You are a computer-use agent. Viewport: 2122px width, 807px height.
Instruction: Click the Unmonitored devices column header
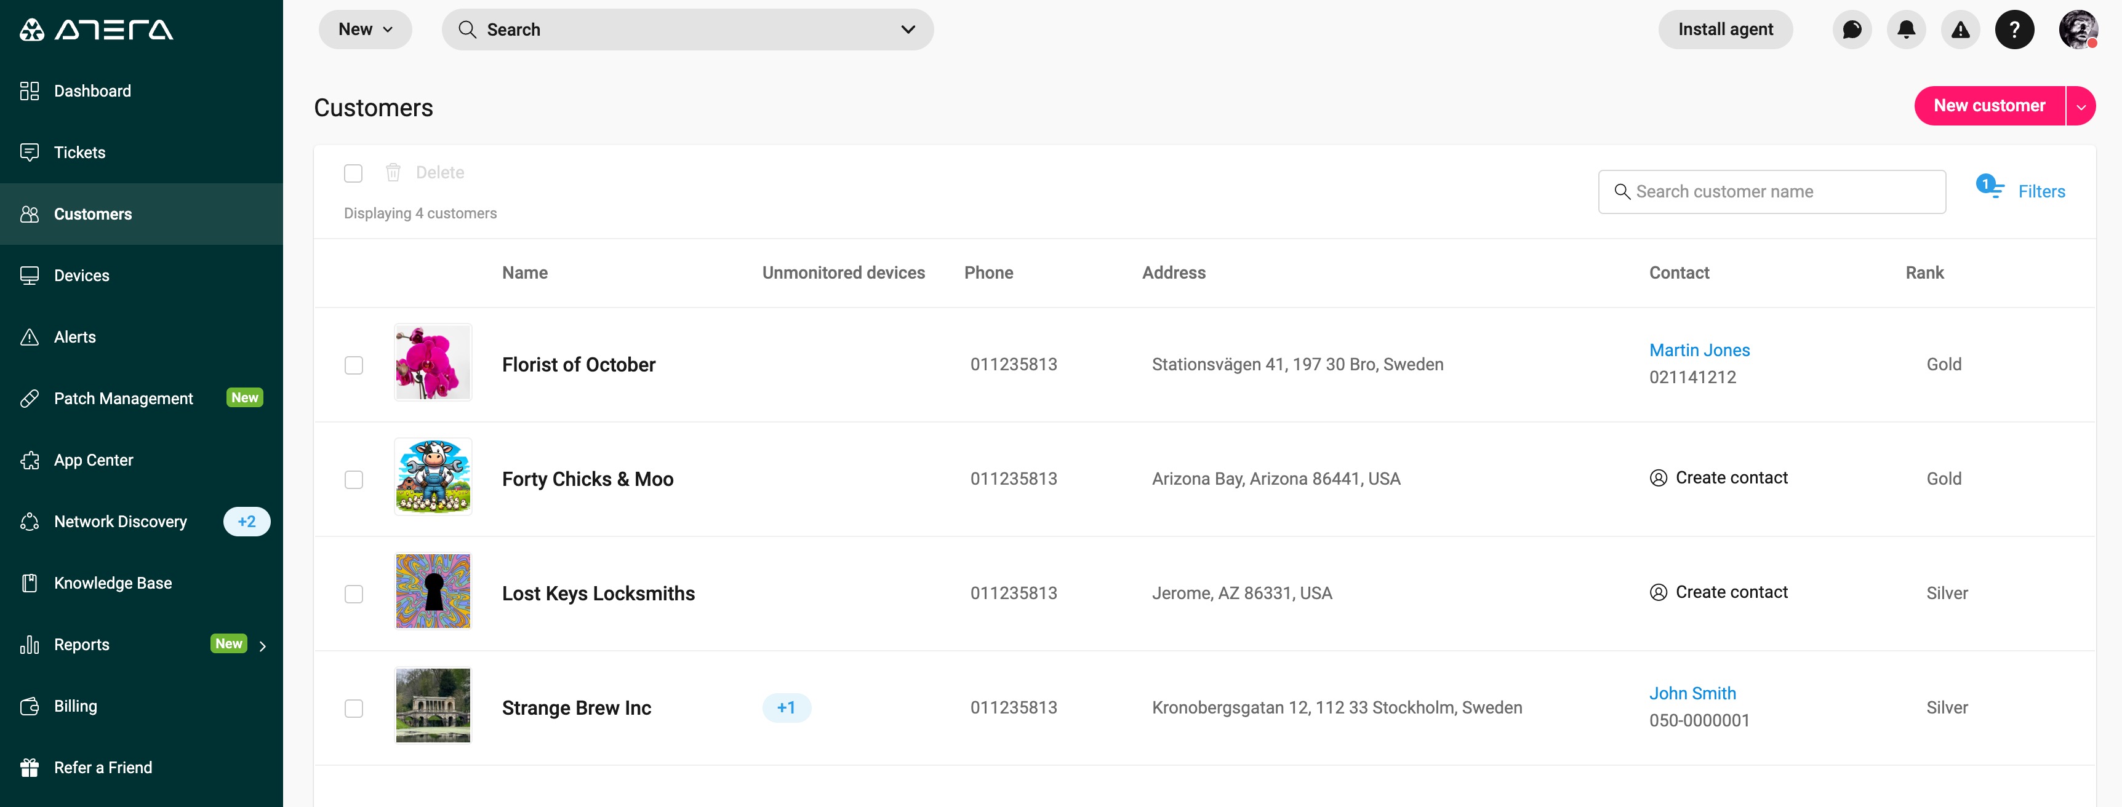coord(844,272)
